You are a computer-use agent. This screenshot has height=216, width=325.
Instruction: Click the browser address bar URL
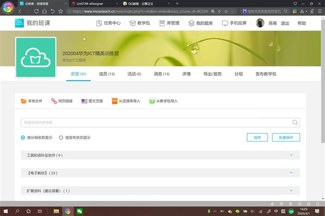click(140, 11)
